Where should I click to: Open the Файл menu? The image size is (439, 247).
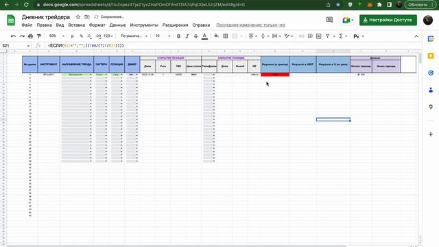27,25
